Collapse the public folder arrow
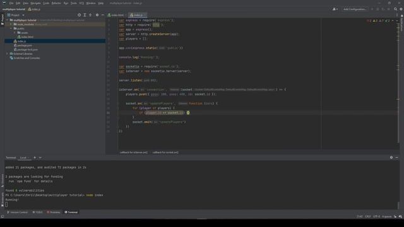Screen dimensions: 404x227 (x=11, y=28)
